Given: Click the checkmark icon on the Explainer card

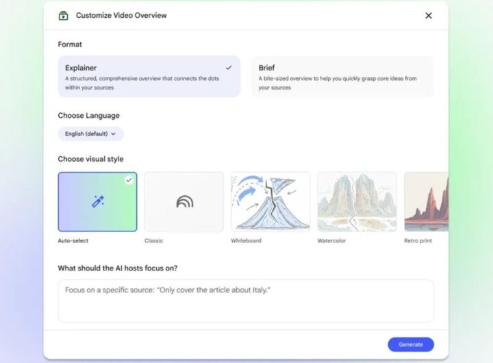Looking at the screenshot, I should point(229,68).
